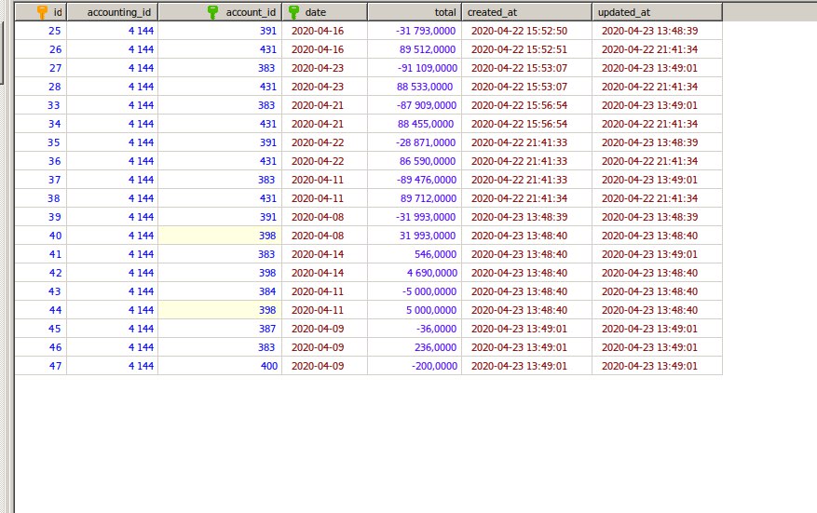
Task: Click accounting_id 4 144 in row 39
Action: [112, 217]
